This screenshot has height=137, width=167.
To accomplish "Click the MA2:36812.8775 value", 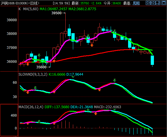I will (x=82, y=9).
